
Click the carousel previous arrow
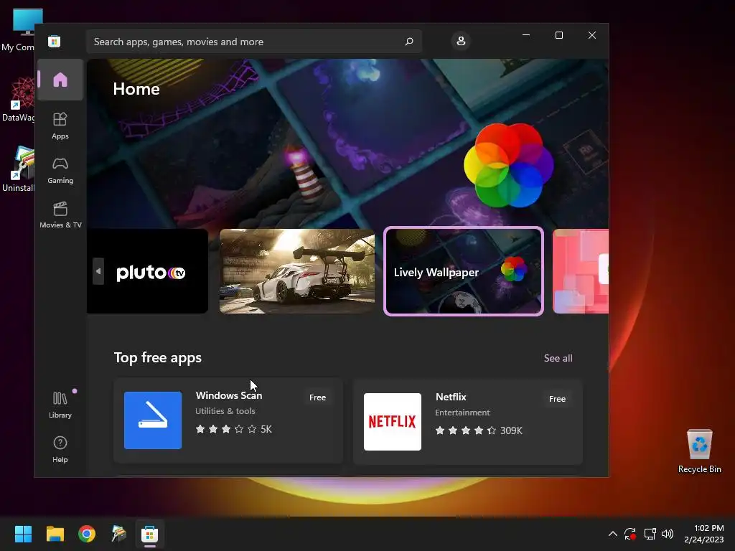point(98,270)
